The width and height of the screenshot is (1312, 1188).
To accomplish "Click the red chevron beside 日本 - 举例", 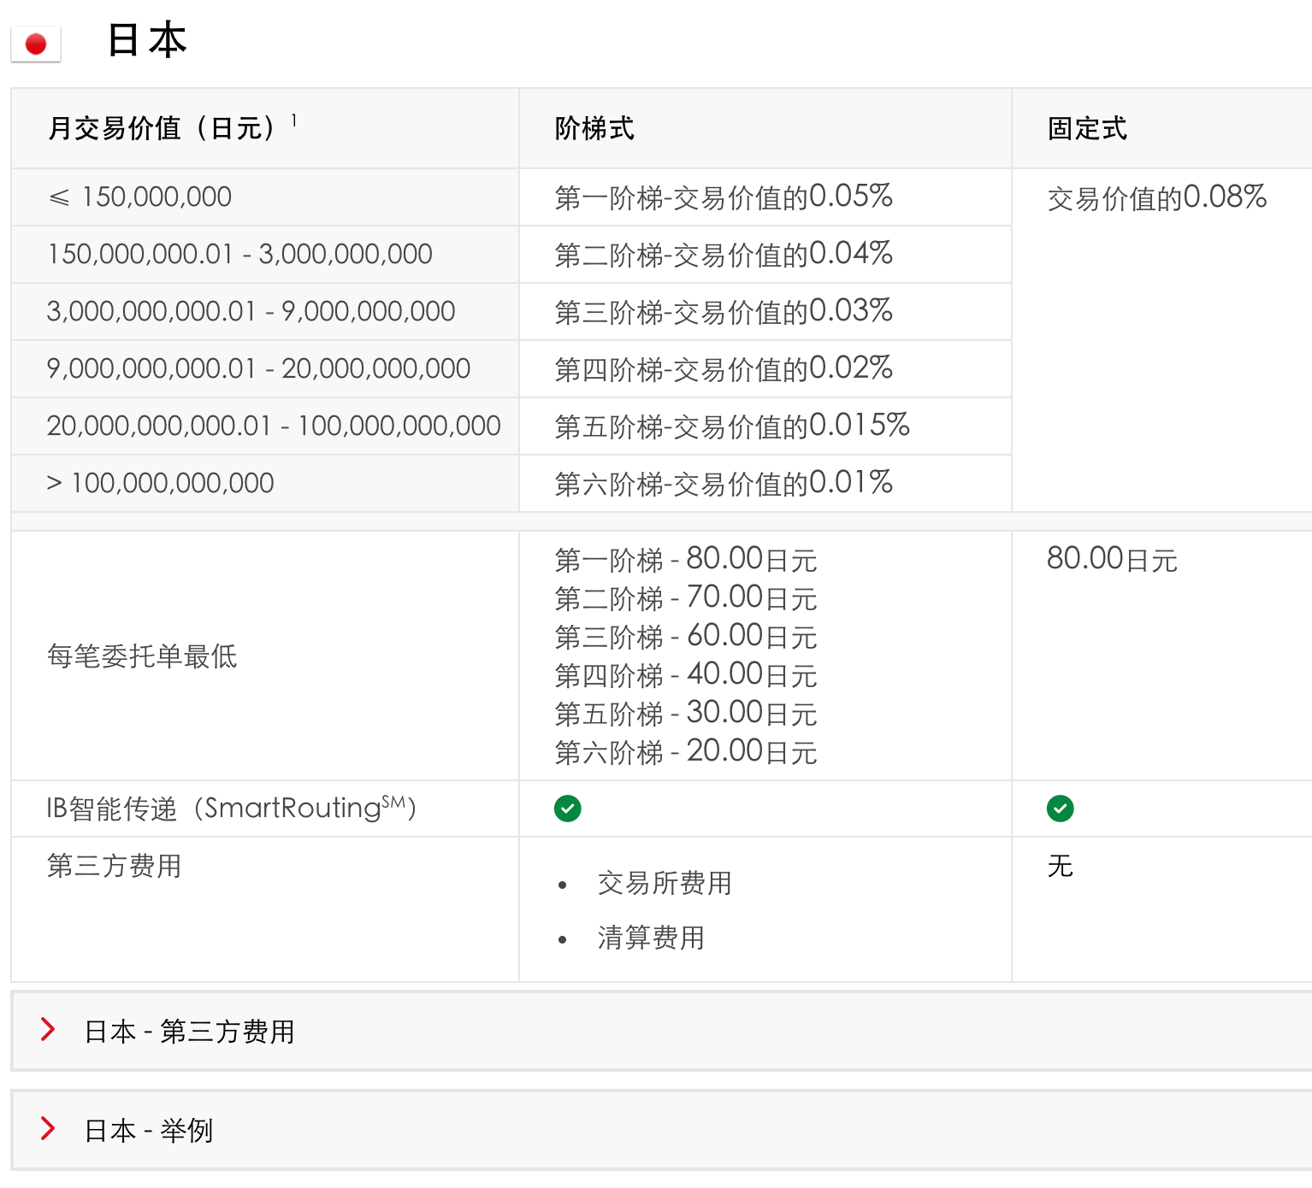I will click(x=48, y=1129).
